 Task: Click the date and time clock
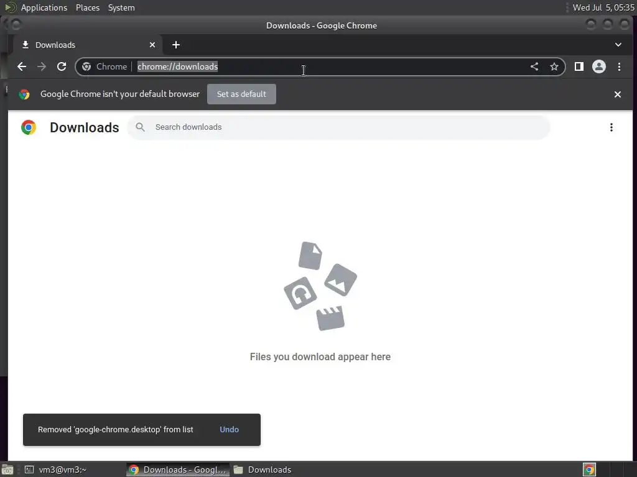(x=603, y=7)
